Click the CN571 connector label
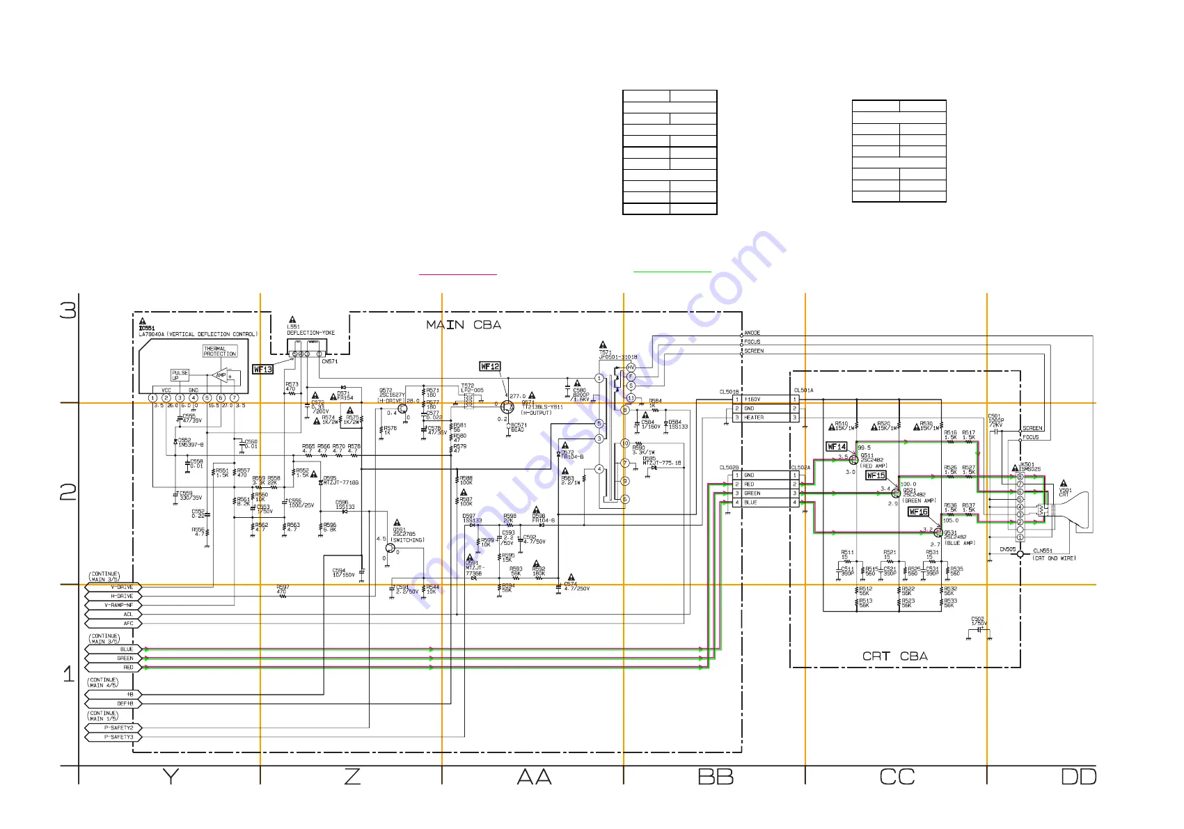The width and height of the screenshot is (1184, 829). pos(330,362)
